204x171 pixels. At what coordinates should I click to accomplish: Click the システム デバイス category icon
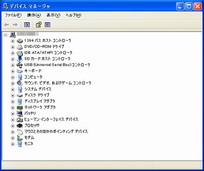(x=19, y=89)
